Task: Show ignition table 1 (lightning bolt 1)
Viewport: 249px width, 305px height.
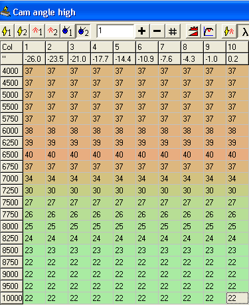Action: (7, 31)
